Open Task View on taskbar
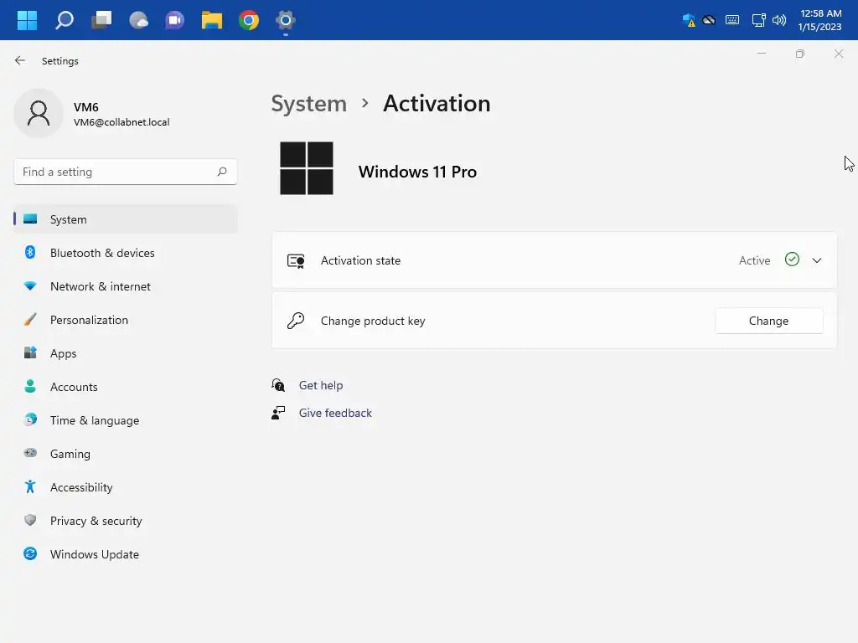The height and width of the screenshot is (643, 858). (101, 20)
